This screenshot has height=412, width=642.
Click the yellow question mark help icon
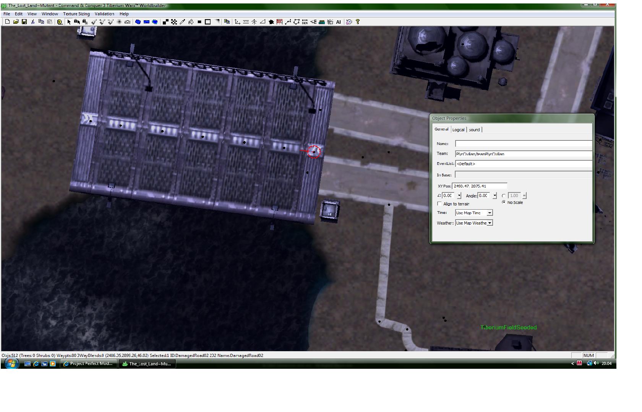(358, 22)
